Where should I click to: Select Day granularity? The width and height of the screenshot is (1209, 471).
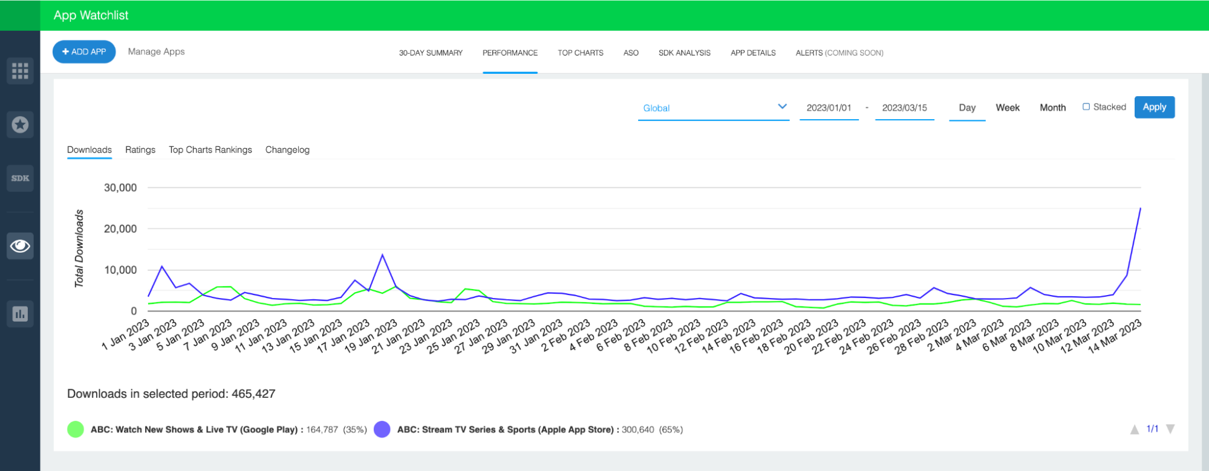pos(967,108)
